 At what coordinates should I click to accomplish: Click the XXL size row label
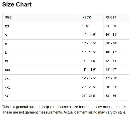coord(8,70)
